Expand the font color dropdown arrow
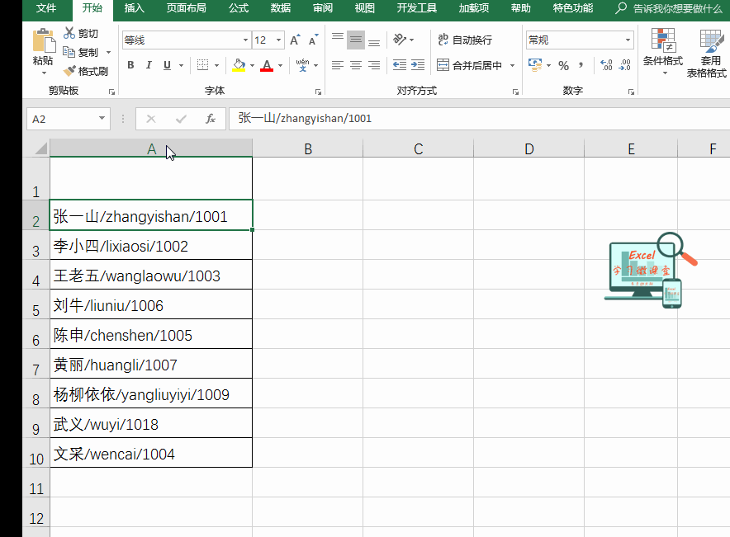This screenshot has width=730, height=537. pyautogui.click(x=280, y=65)
